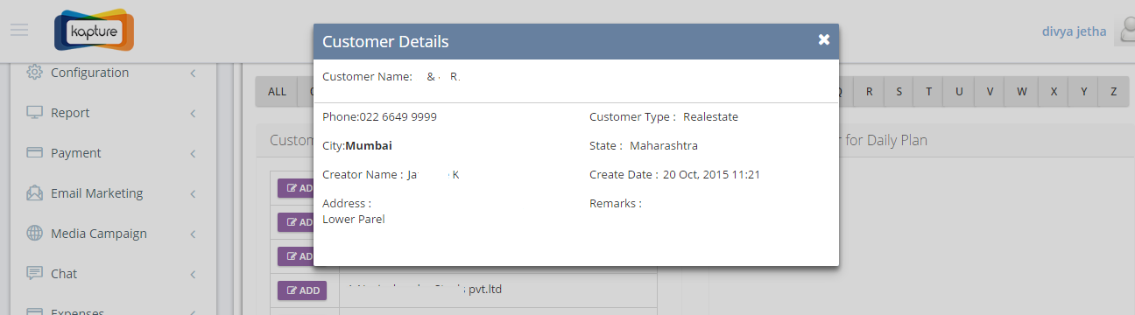Open the hamburger menu icon

[x=19, y=30]
